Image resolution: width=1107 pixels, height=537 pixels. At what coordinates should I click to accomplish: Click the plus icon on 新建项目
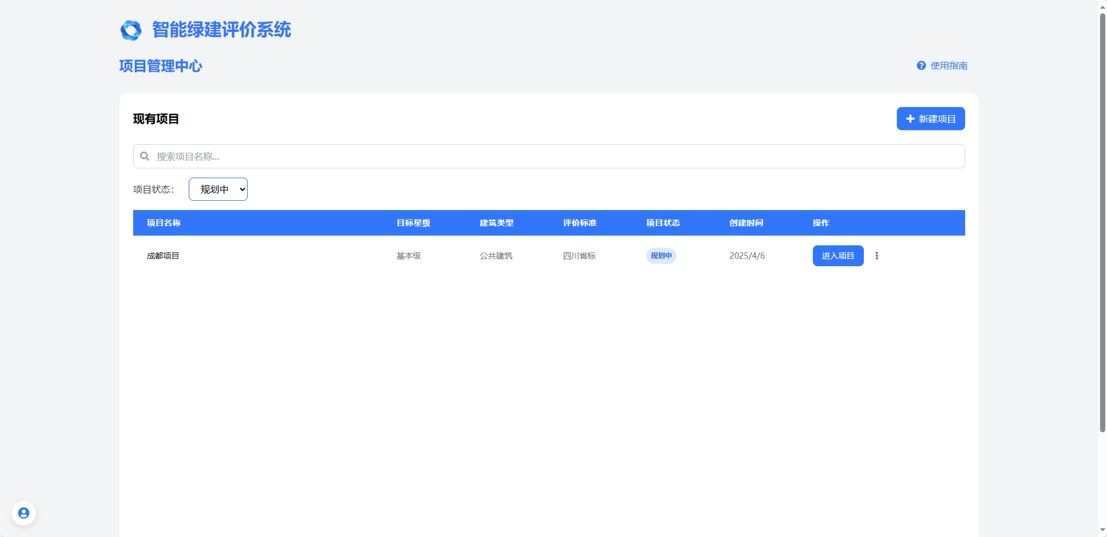coord(910,119)
